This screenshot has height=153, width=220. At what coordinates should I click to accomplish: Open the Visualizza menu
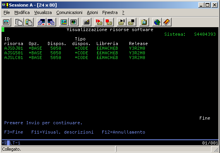(x=43, y=12)
